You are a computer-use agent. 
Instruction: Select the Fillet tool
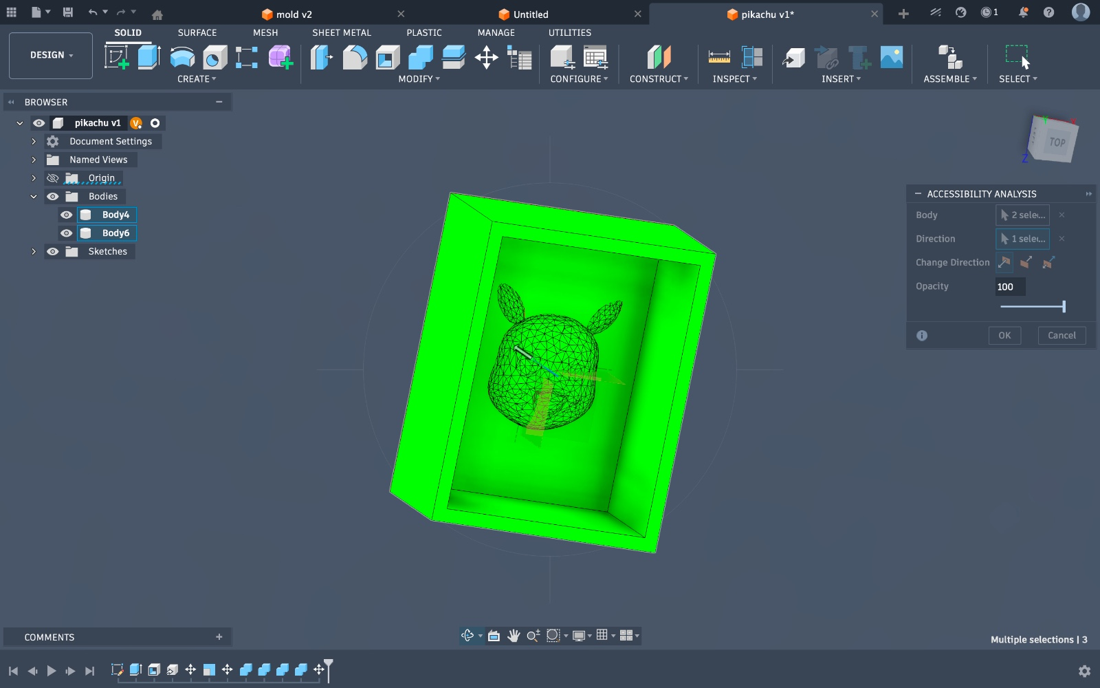355,57
